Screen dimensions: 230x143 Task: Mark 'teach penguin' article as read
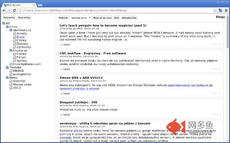coord(61,45)
